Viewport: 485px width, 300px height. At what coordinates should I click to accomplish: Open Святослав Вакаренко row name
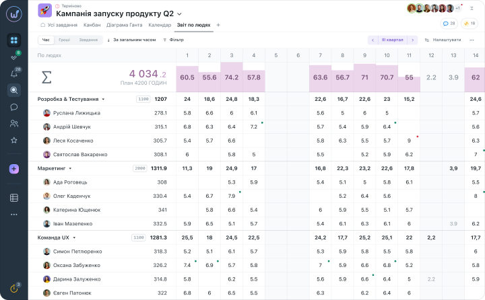tap(80, 155)
